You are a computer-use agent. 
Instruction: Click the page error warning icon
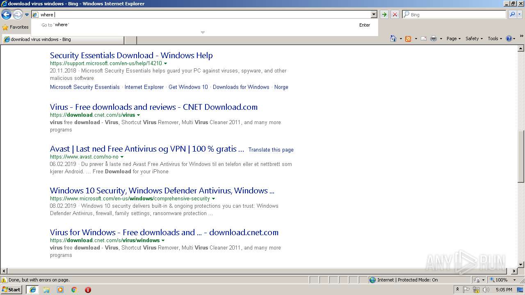4,280
